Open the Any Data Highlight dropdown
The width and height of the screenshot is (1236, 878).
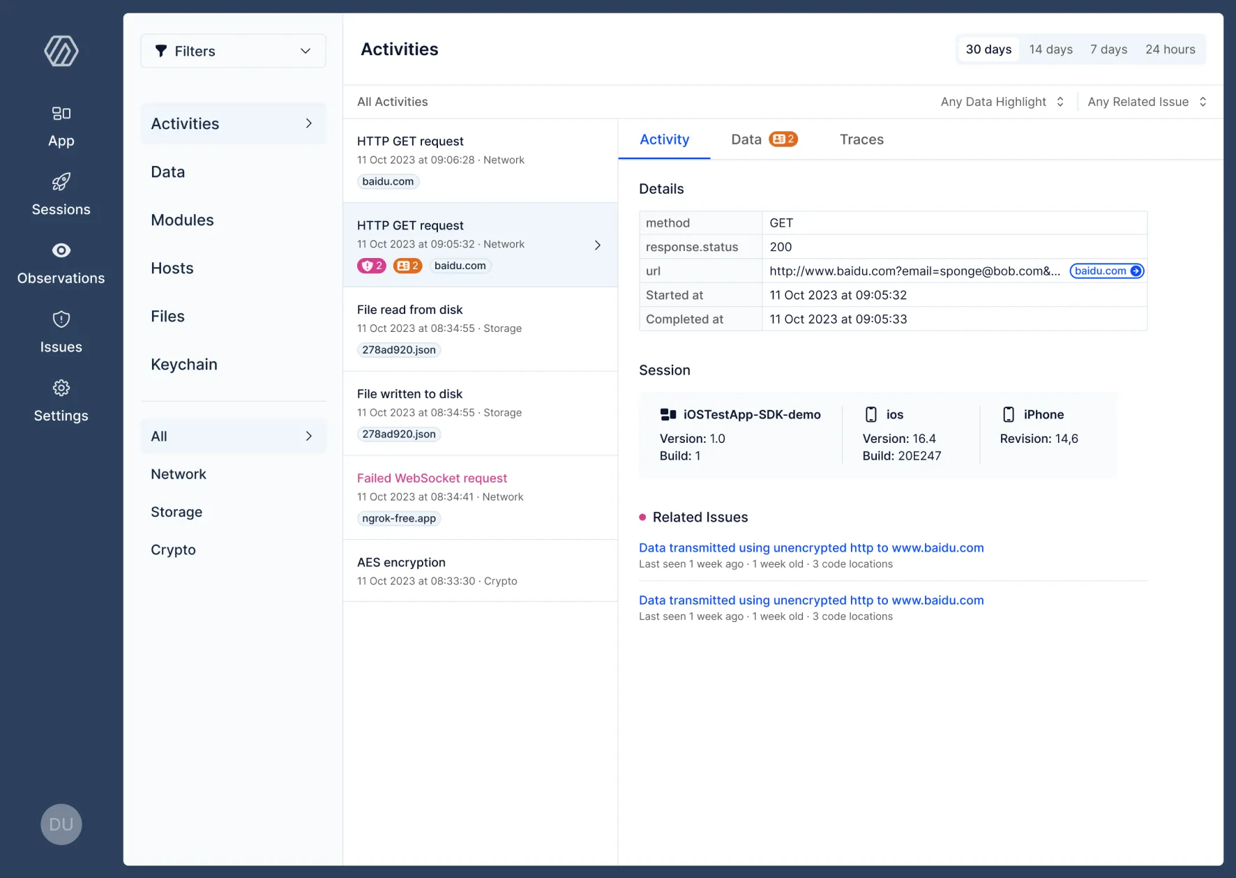[1002, 101]
